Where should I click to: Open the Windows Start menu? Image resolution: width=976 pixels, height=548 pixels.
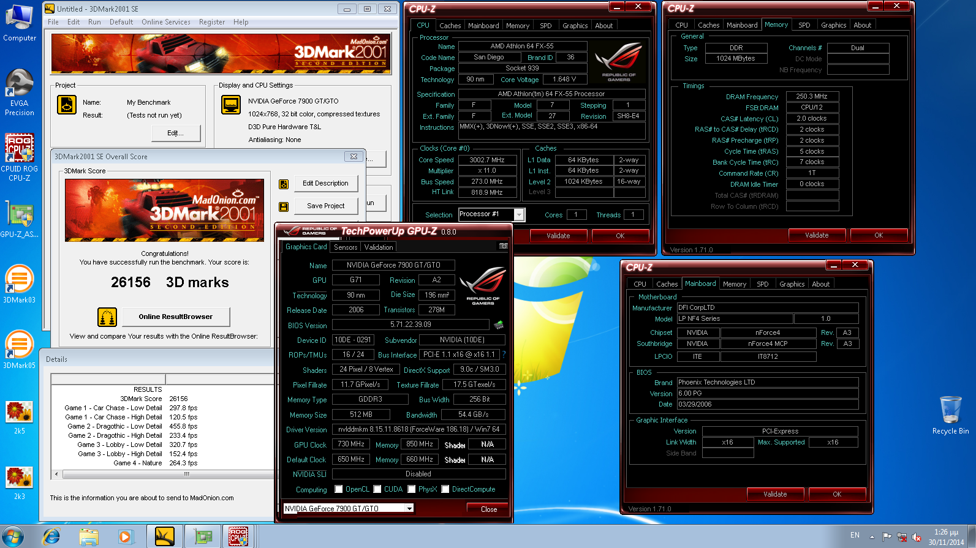pyautogui.click(x=13, y=536)
